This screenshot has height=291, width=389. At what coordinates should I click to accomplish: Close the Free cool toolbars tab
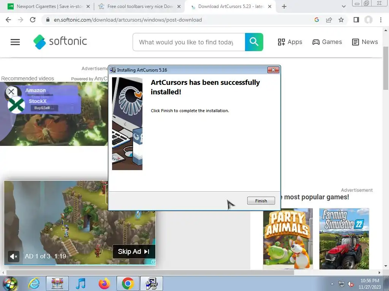pos(179,7)
